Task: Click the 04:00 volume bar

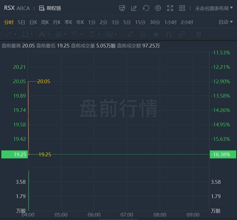Action: 29,190
